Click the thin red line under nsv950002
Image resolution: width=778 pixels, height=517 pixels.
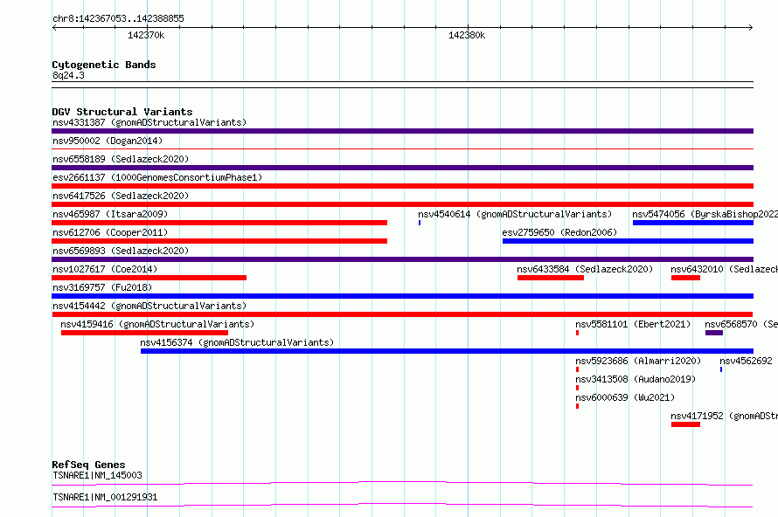[402, 148]
